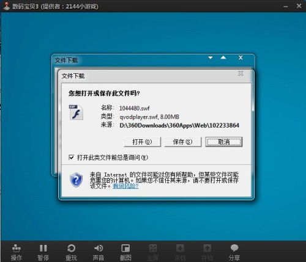This screenshot has height=262, width=306.
Task: Click the up arrow in outer 文件下载 title
Action: [x=223, y=57]
